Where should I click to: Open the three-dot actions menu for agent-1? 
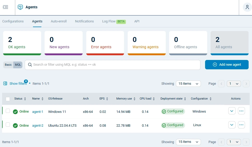pos(241,111)
